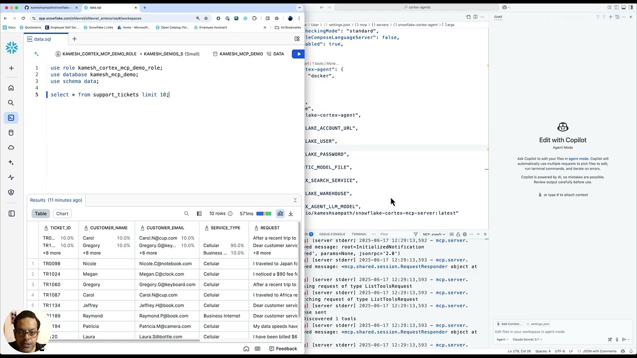
Task: Show chat history in Copilot panel
Action: coord(617,17)
